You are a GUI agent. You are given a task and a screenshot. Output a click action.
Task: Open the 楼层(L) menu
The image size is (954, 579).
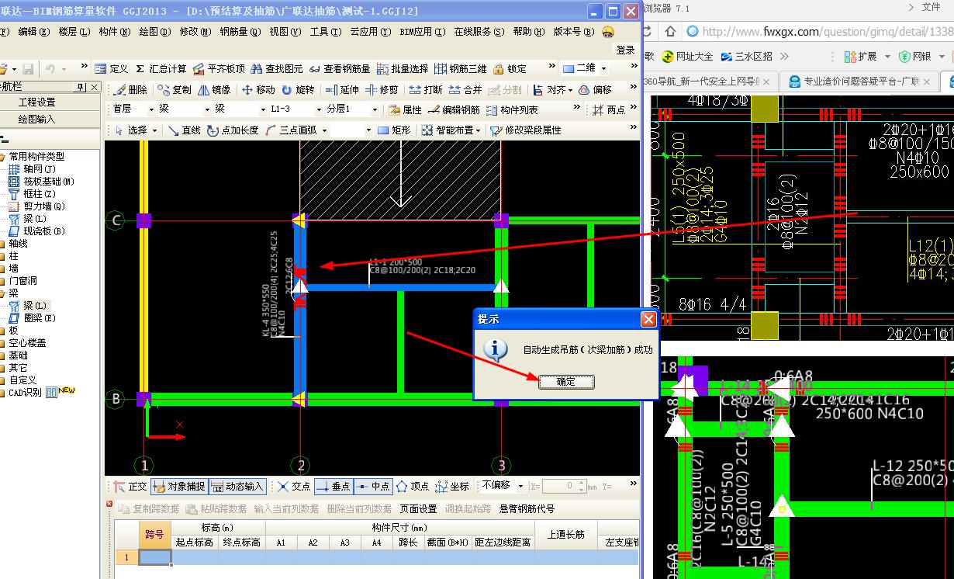coord(74,32)
